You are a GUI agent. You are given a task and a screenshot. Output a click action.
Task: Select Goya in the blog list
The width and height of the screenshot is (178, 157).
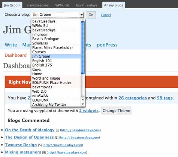pos(56,70)
